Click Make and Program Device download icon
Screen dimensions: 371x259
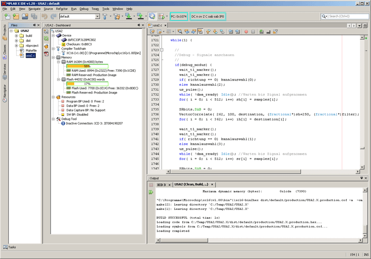(x=128, y=16)
